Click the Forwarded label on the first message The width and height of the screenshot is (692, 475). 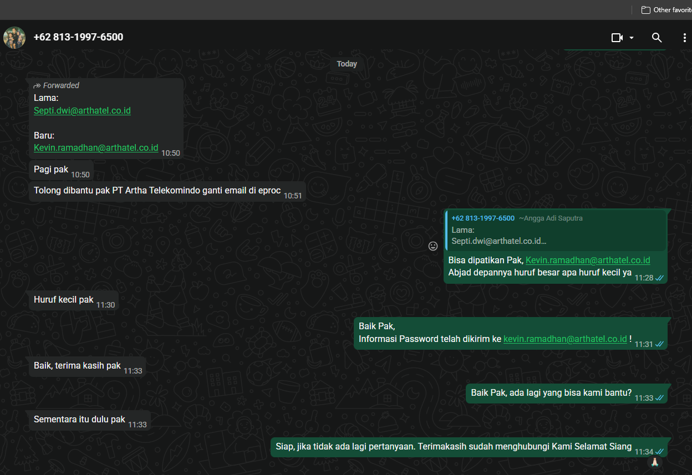[57, 85]
